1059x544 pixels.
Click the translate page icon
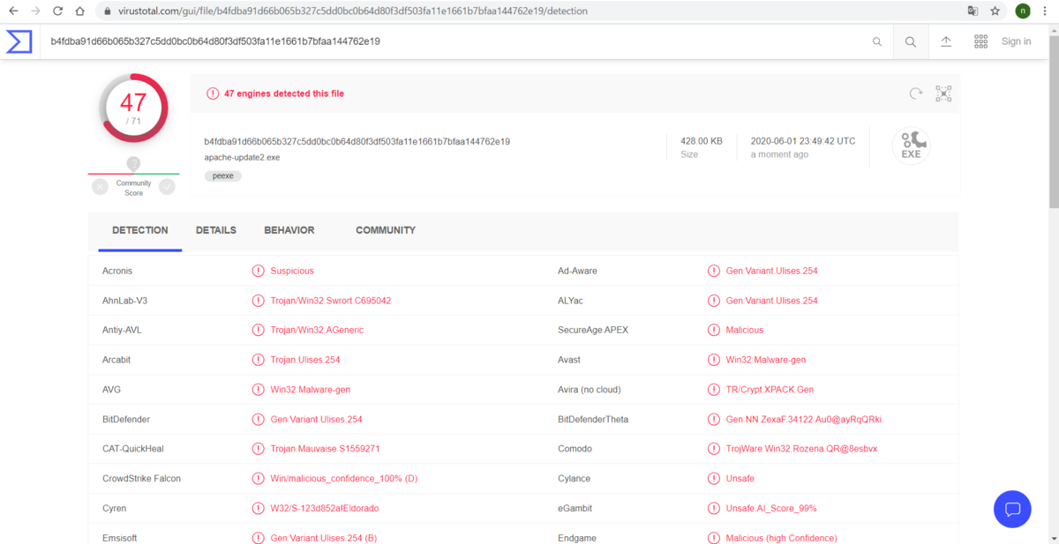(973, 11)
